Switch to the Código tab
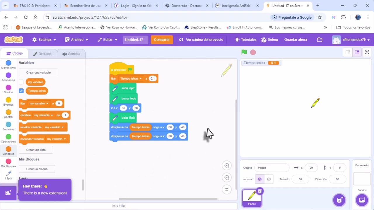 click(x=14, y=53)
